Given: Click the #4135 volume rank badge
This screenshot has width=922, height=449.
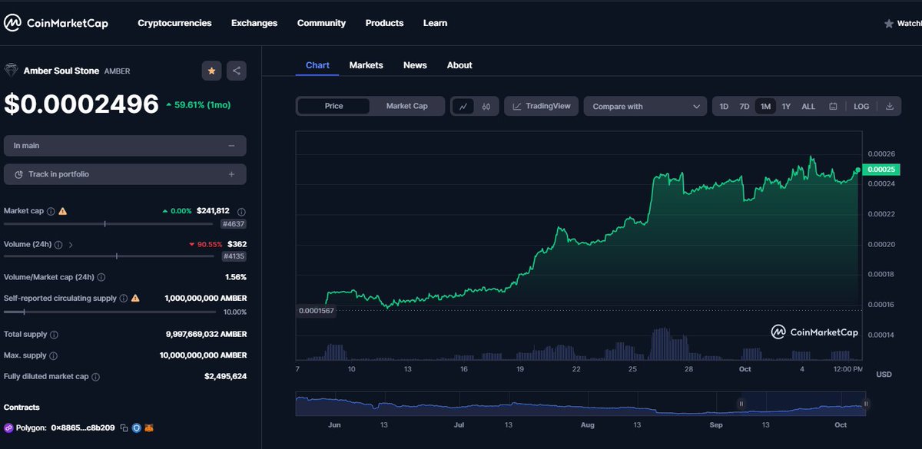Looking at the screenshot, I should click(x=234, y=256).
